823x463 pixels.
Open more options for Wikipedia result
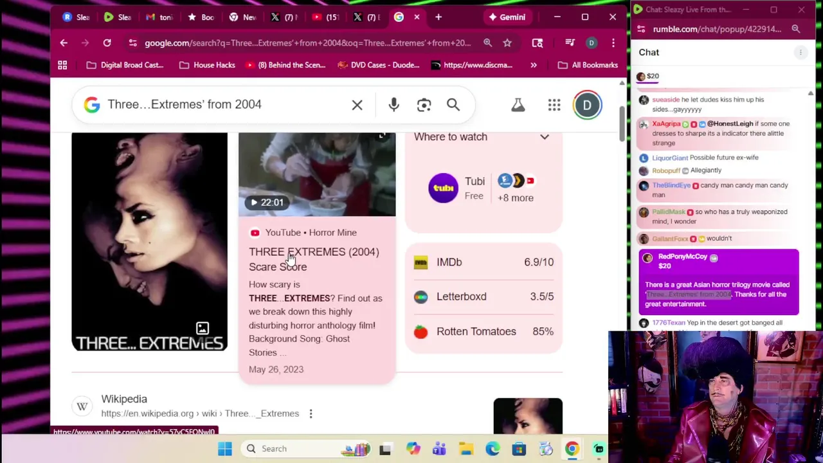point(311,414)
